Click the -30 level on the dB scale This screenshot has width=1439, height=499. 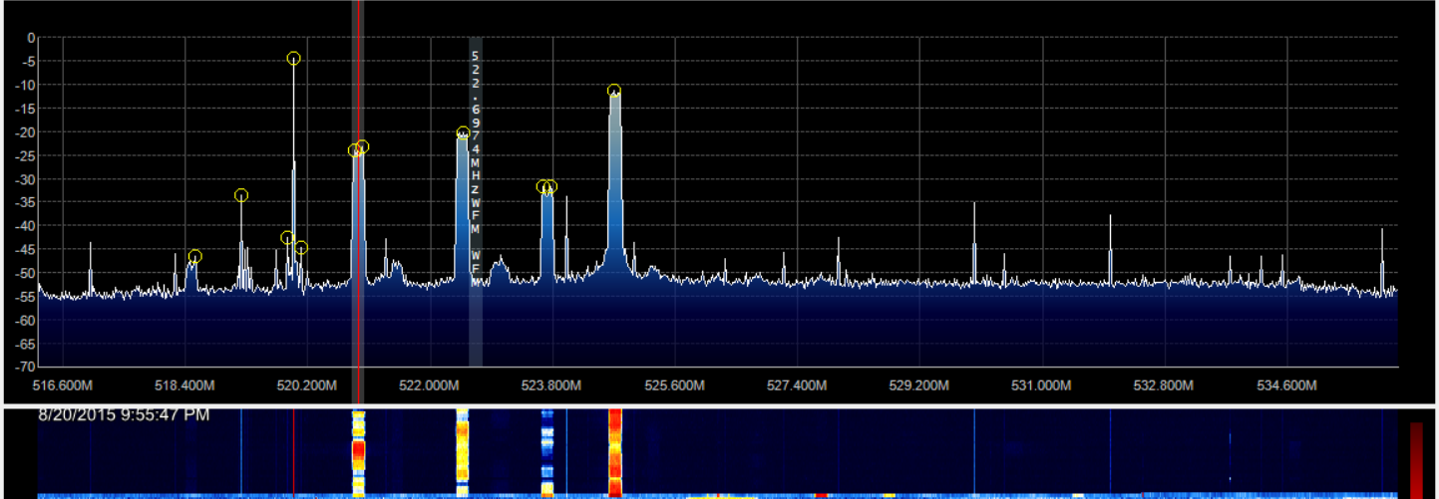[21, 179]
